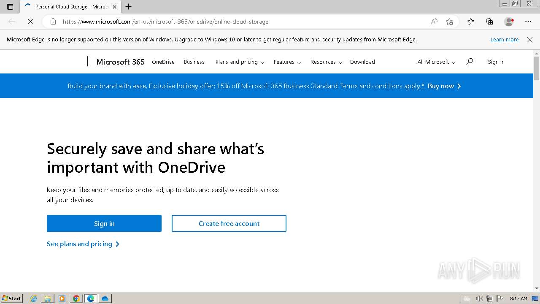
Task: Expand the Plans and pricing dropdown
Action: [x=240, y=62]
